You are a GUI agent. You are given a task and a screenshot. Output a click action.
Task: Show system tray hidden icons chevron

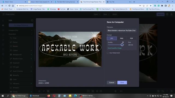point(148,96)
